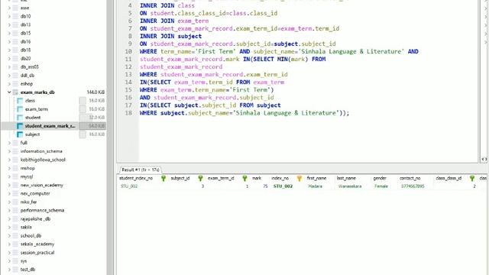
Task: Click the Female cell in the result grid
Action: click(381, 186)
